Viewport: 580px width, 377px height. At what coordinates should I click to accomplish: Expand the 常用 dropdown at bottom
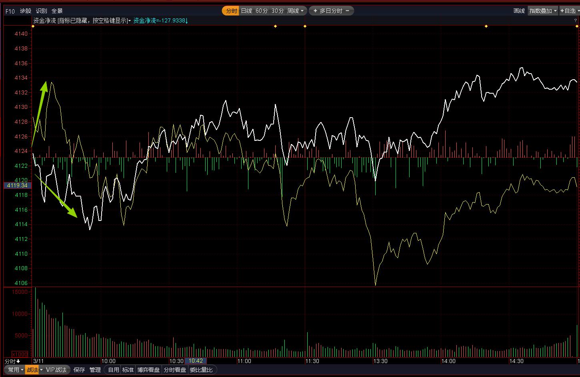(15, 370)
